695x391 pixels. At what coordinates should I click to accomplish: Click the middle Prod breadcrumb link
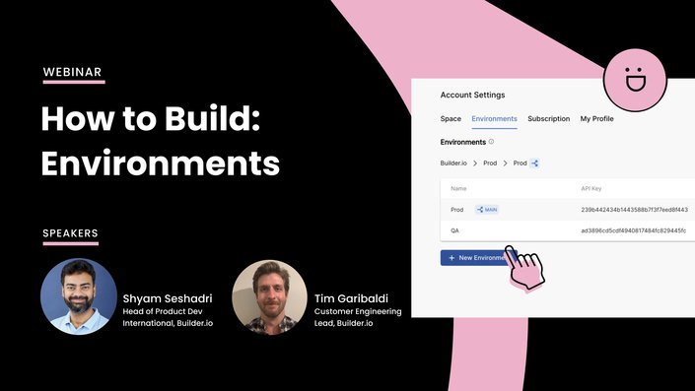[490, 163]
